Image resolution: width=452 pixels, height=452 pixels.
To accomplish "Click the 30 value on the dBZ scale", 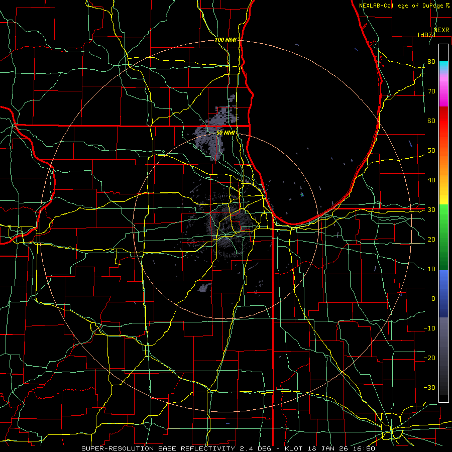I will 431,209.
